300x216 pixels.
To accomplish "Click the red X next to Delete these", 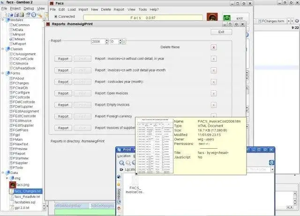I will click(214, 47).
